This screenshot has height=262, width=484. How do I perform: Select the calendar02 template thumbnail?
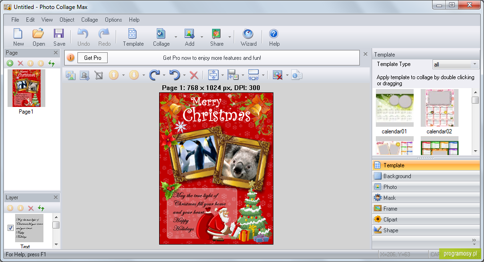439,108
